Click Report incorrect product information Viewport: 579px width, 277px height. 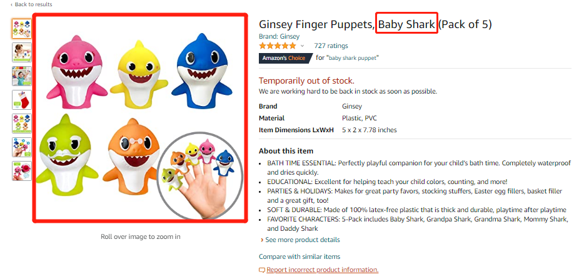[322, 270]
